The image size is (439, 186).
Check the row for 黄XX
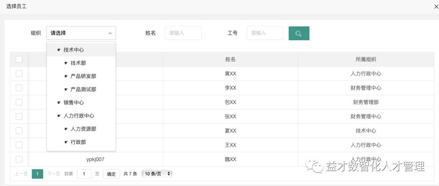click(19, 74)
